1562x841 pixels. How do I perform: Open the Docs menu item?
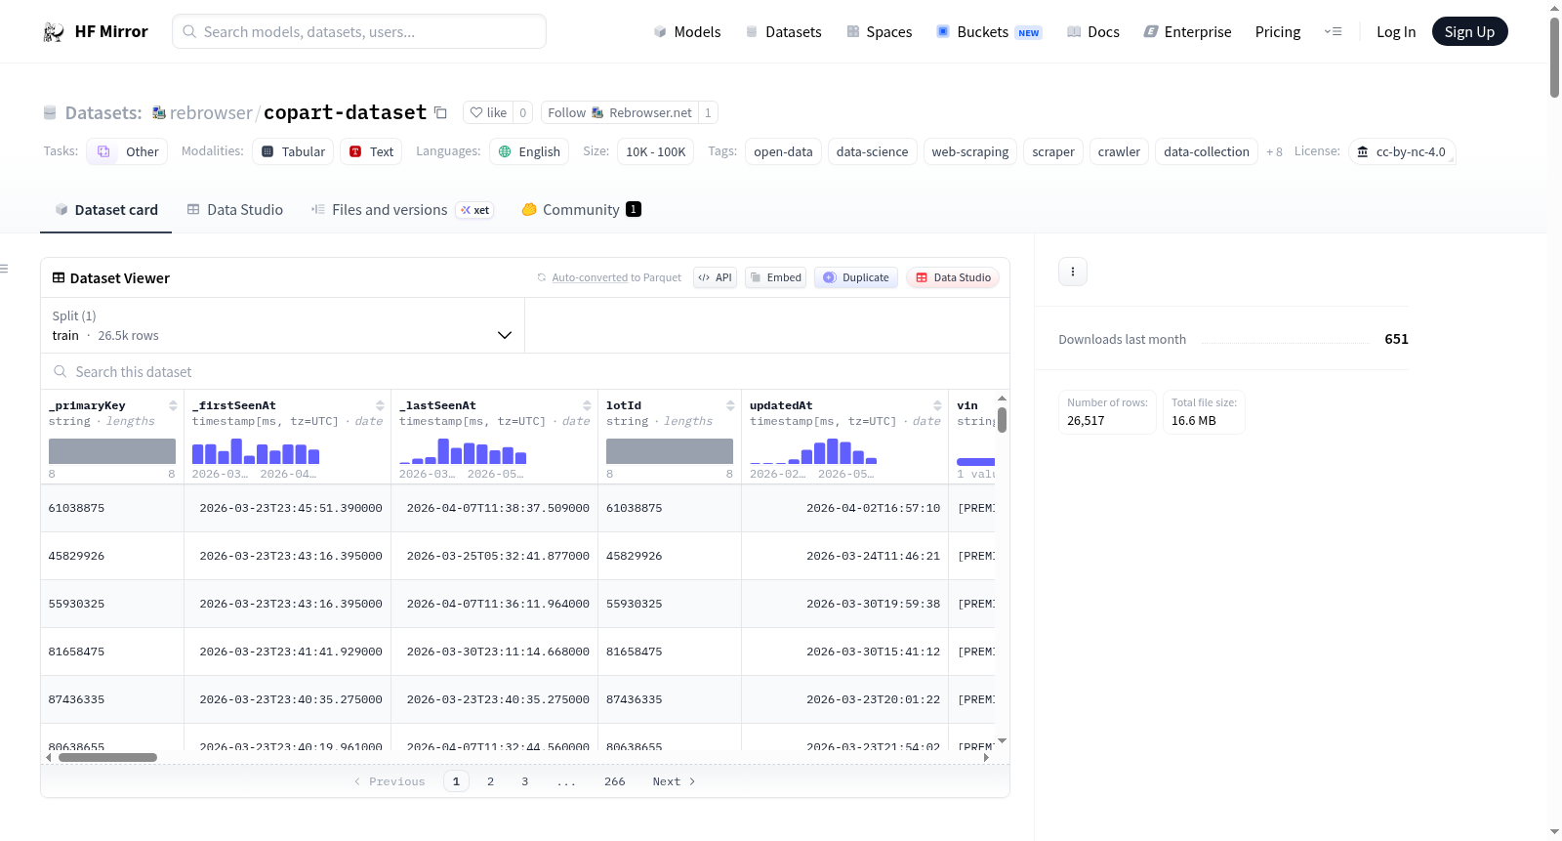tap(1092, 32)
